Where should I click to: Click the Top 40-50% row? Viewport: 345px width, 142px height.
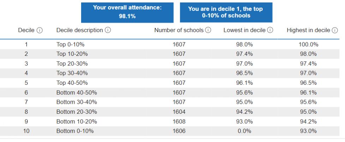point(170,83)
